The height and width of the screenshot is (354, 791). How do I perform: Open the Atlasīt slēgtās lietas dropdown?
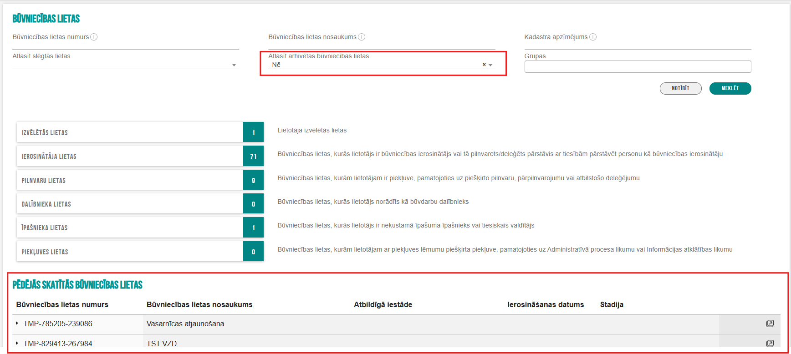click(234, 65)
